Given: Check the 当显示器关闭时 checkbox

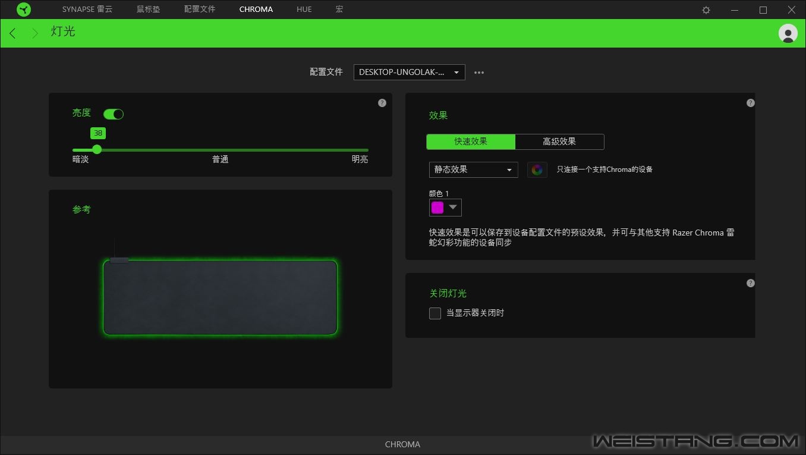Looking at the screenshot, I should click(435, 313).
